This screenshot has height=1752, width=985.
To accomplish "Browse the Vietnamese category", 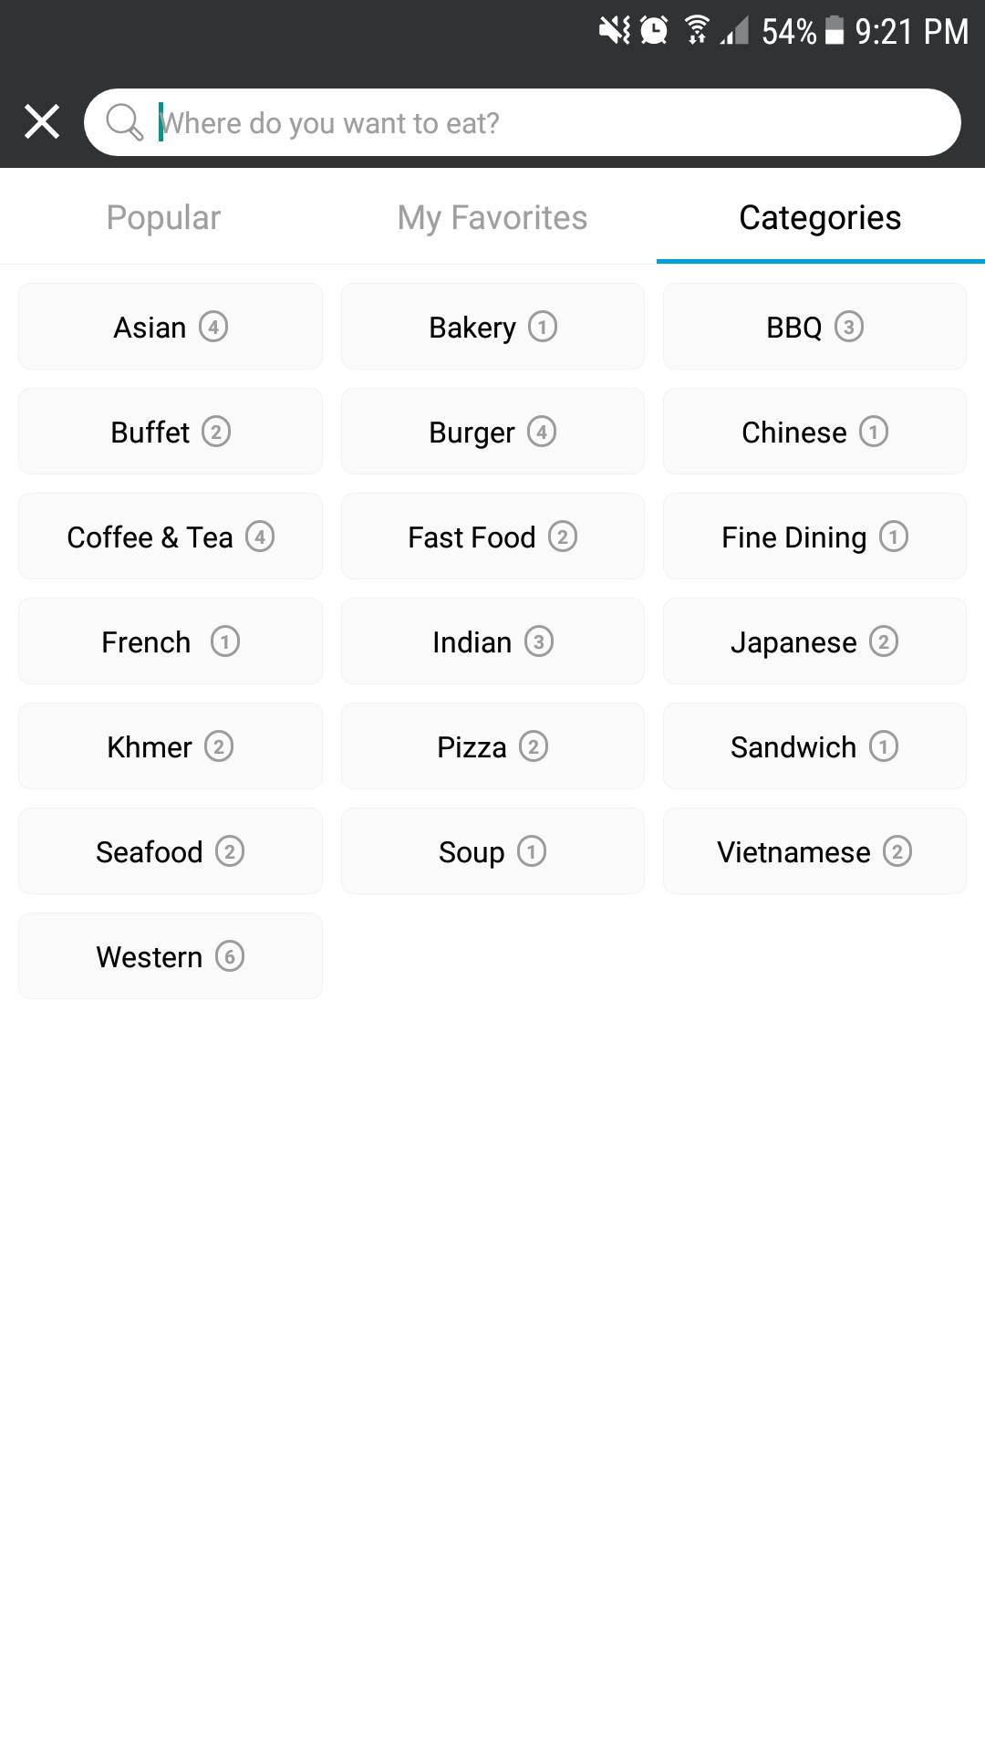I will tap(814, 851).
